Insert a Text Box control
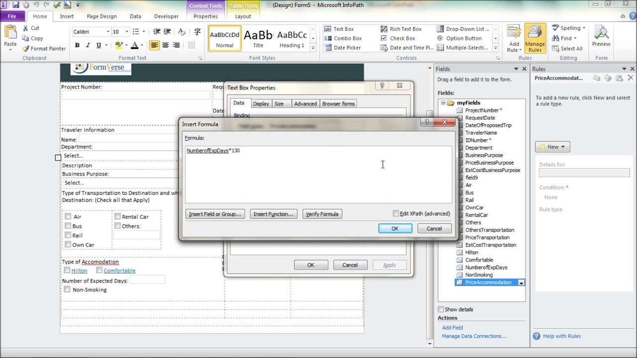This screenshot has width=637, height=358. coord(339,29)
